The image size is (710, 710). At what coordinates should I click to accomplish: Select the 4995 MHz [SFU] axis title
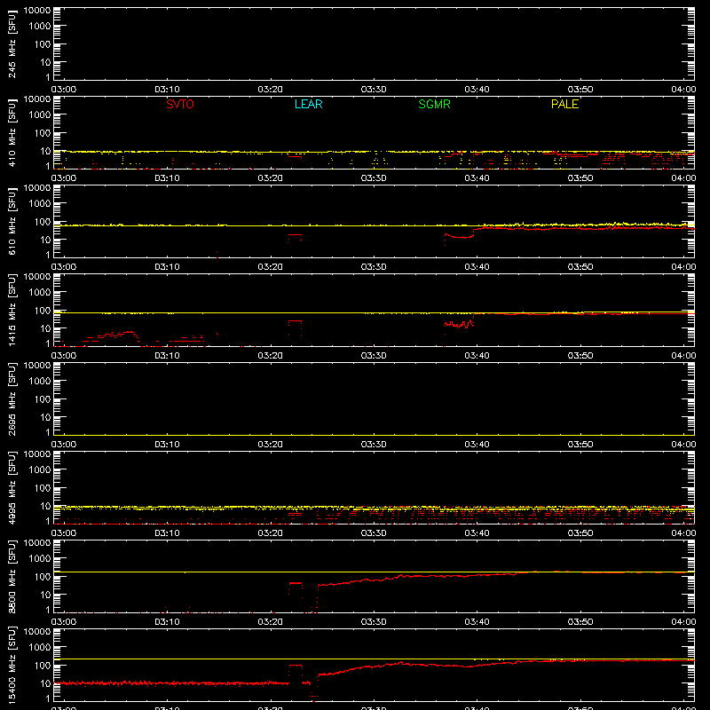[12, 487]
